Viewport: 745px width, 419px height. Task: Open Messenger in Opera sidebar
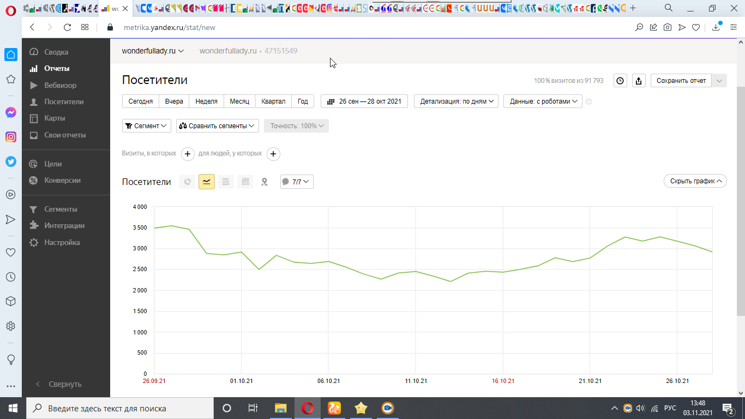point(10,112)
